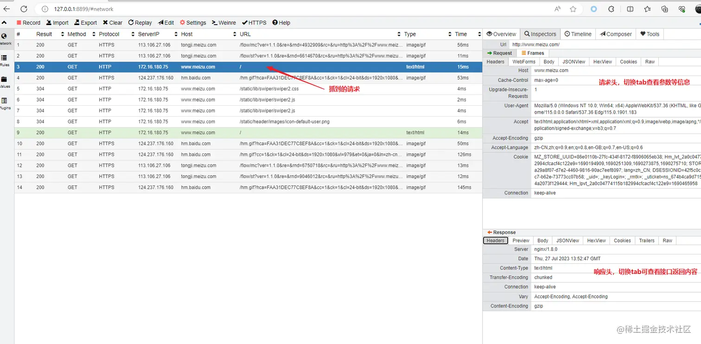This screenshot has height=344, width=701.
Task: Click the Url field showing http://www.meizu.com/
Action: 605,45
